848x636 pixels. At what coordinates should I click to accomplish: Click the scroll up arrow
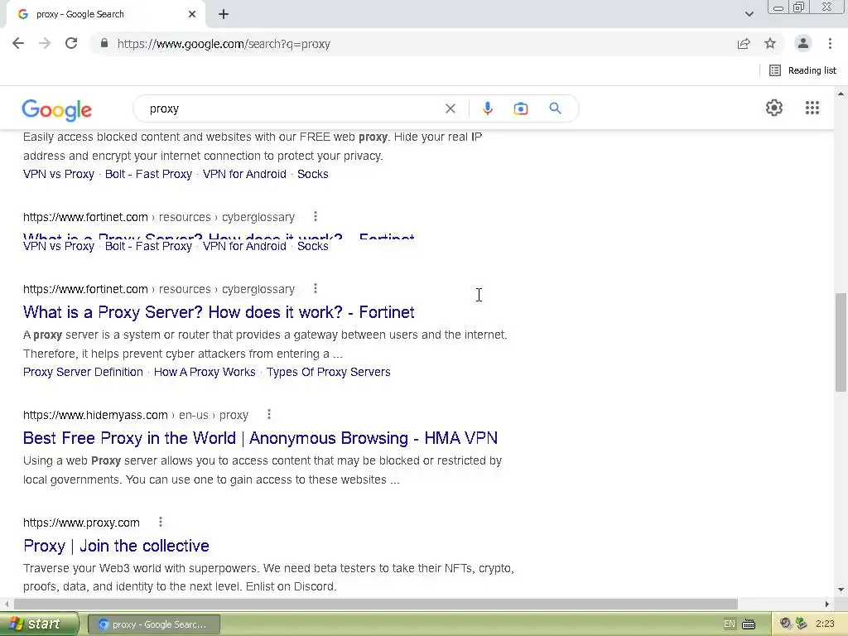click(x=841, y=94)
